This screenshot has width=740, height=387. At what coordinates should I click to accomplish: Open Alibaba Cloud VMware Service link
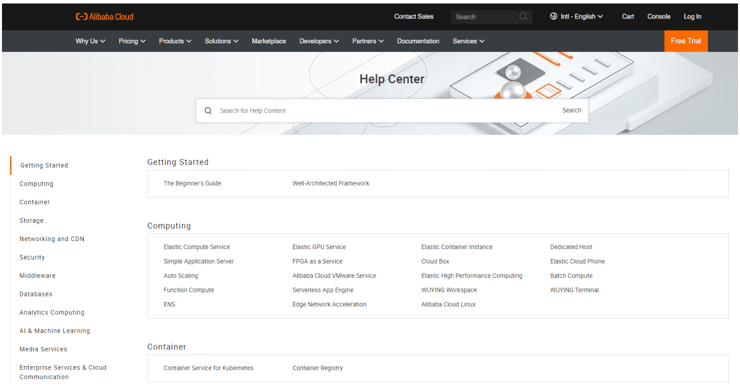point(334,276)
